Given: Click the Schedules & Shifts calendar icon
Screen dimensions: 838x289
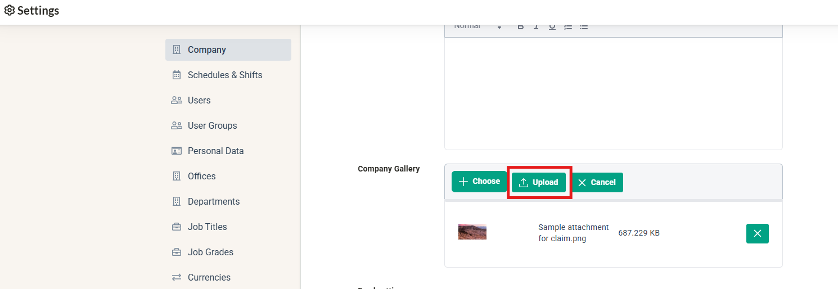Looking at the screenshot, I should [x=177, y=75].
